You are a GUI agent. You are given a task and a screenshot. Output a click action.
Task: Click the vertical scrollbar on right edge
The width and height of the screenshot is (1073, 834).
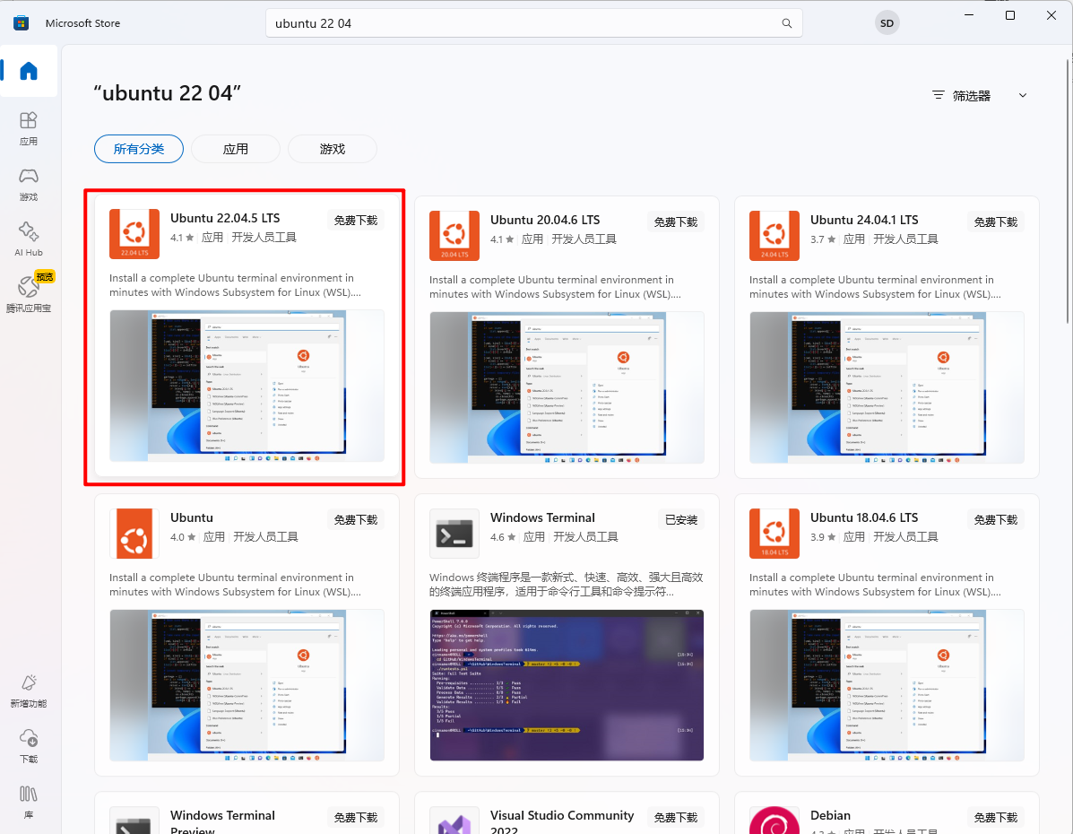click(x=1068, y=192)
